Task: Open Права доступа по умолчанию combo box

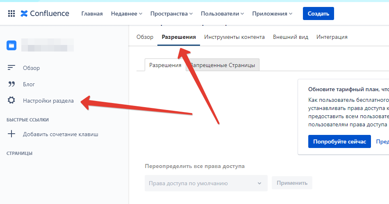Action: pos(206,183)
